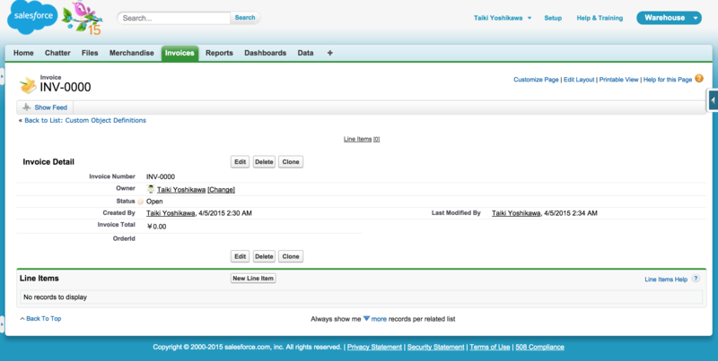Click the top Delete button in Invoice Detail

[264, 162]
